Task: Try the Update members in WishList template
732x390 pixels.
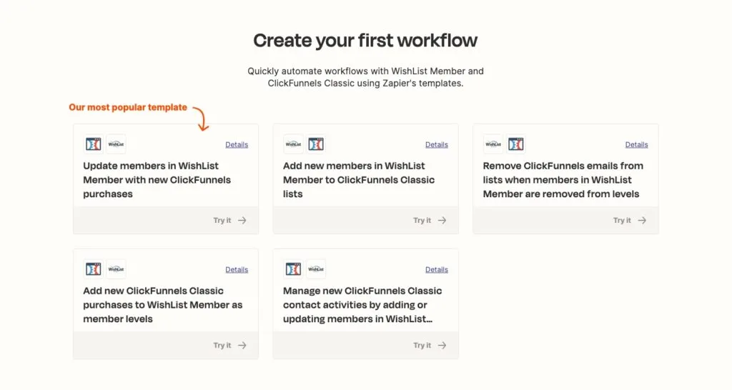Action: 229,221
